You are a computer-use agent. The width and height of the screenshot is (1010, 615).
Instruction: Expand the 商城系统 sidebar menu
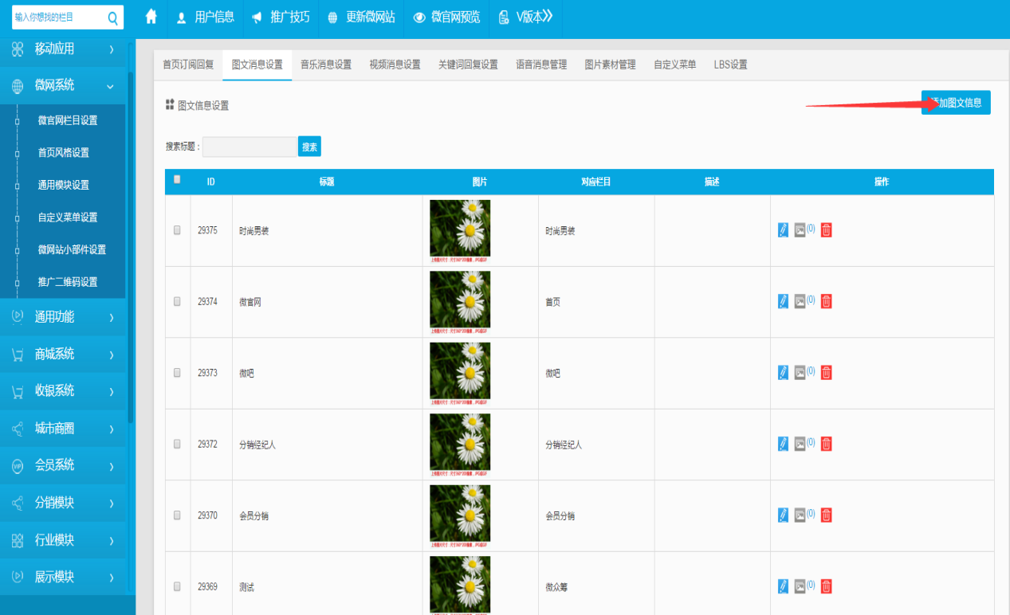click(x=62, y=354)
